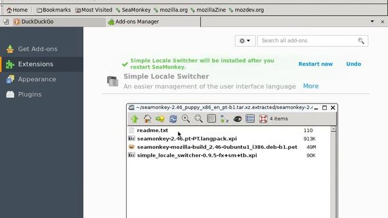388x218 pixels.
Task: Click the add-ons search magnifier icon
Action: (361, 41)
